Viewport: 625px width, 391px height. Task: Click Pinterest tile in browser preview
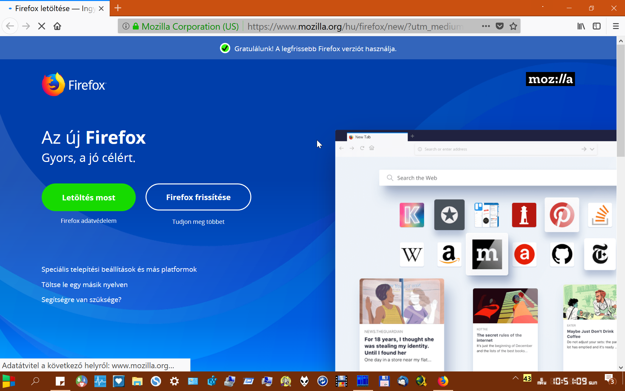click(562, 215)
